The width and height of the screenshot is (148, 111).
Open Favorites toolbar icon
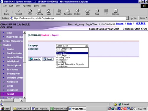[x=68, y=11]
